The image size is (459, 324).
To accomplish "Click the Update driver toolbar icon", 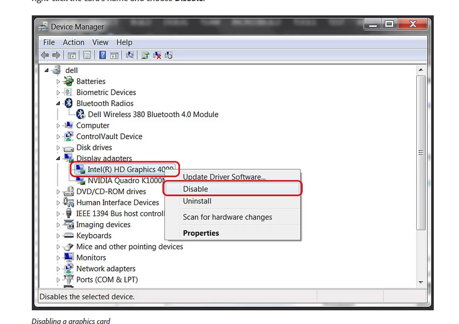I will (145, 55).
